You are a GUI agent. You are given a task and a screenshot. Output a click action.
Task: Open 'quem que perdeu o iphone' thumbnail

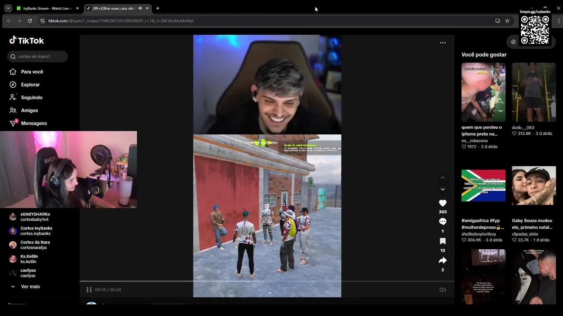[x=483, y=92]
